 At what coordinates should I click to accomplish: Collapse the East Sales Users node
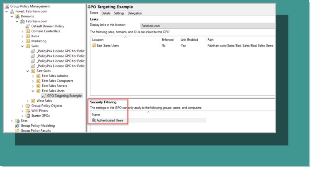click(x=33, y=91)
